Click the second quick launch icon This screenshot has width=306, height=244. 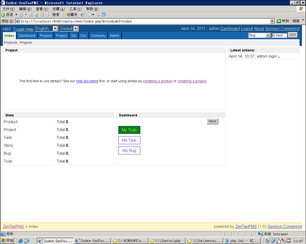(27, 241)
